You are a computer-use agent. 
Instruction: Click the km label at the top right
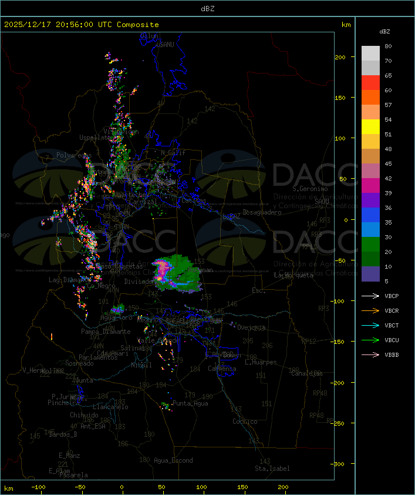[x=346, y=25]
